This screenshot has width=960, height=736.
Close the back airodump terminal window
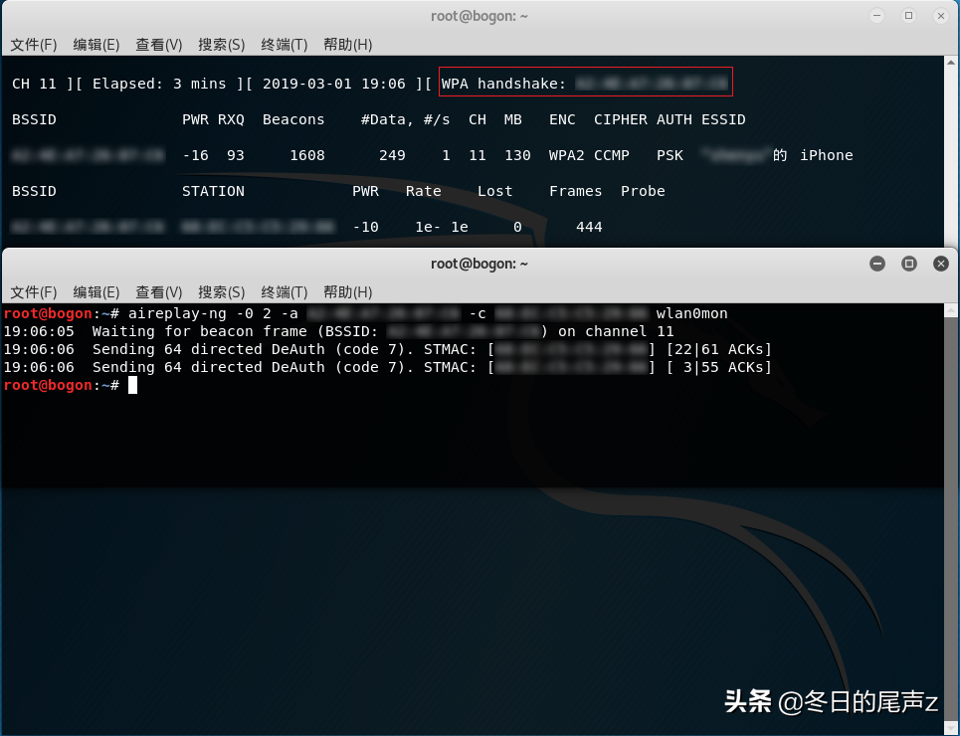point(941,16)
